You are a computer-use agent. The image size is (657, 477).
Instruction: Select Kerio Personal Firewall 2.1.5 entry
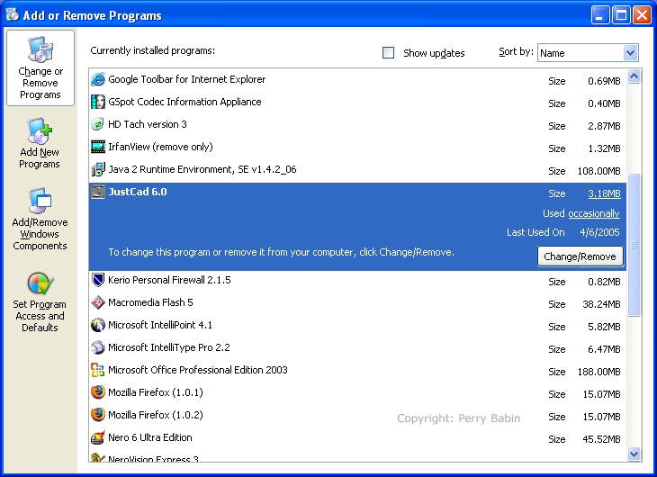coord(357,281)
